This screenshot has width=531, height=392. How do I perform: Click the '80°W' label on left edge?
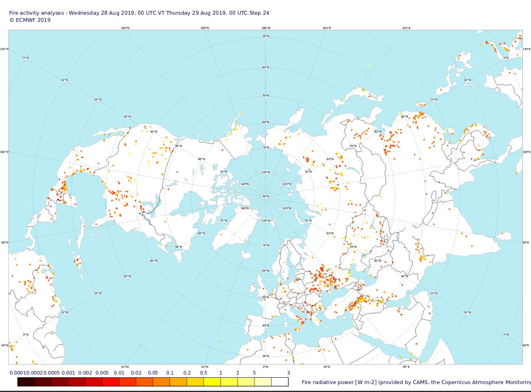(x=5, y=242)
